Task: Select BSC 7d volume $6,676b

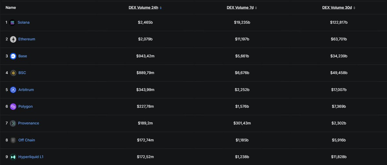Action: (242, 73)
